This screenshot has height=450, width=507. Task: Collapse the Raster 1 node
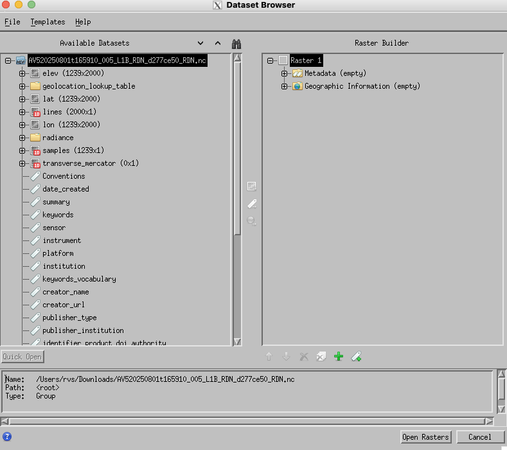(x=270, y=60)
